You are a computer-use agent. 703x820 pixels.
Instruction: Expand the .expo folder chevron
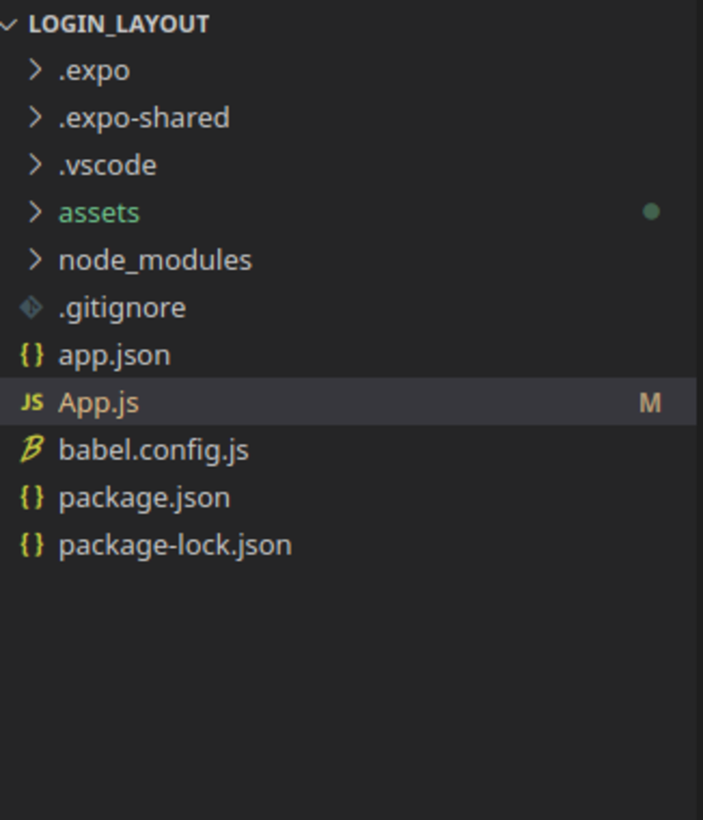[x=35, y=70]
